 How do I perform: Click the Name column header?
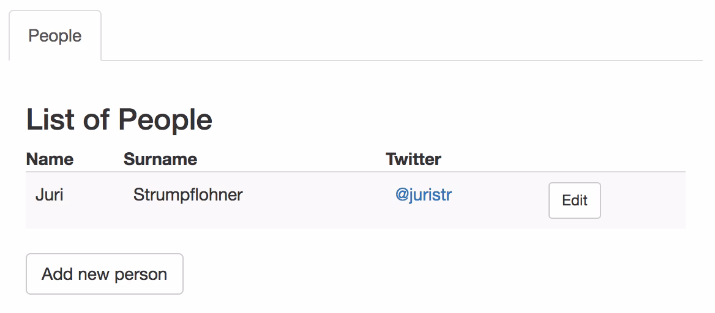coord(50,160)
